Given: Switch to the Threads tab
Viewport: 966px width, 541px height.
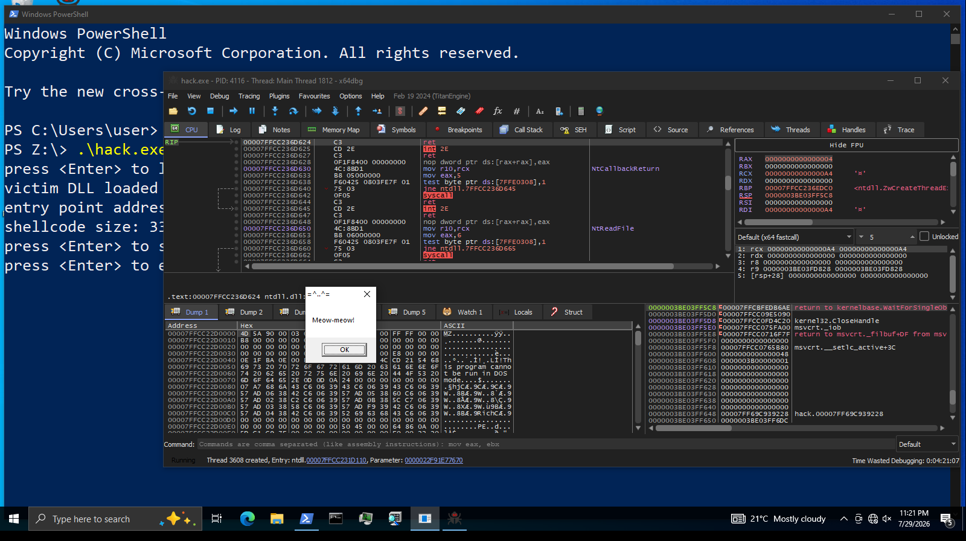Looking at the screenshot, I should coord(791,130).
